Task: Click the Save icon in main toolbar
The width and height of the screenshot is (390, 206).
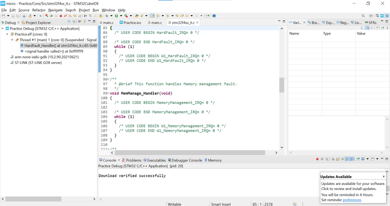Action: 13,16
